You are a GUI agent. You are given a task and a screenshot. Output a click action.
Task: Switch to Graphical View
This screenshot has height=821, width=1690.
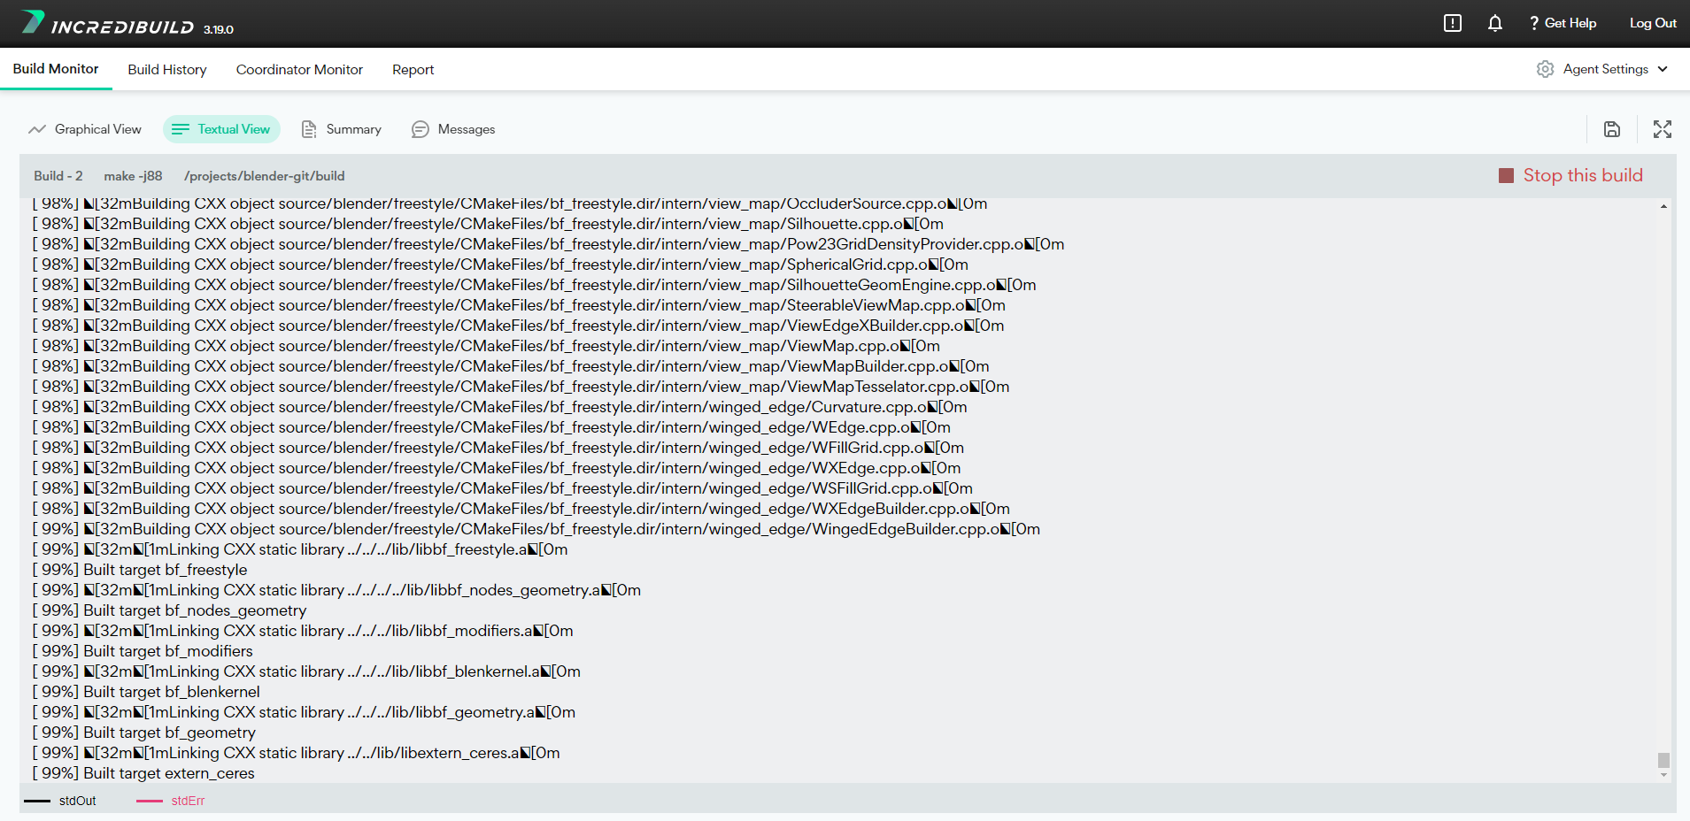click(x=85, y=129)
